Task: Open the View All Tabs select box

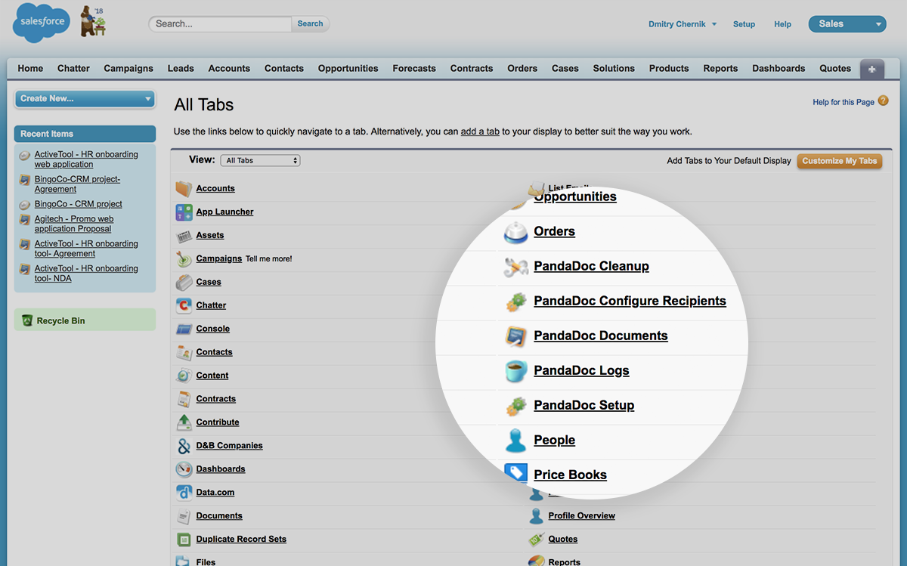Action: 260,160
